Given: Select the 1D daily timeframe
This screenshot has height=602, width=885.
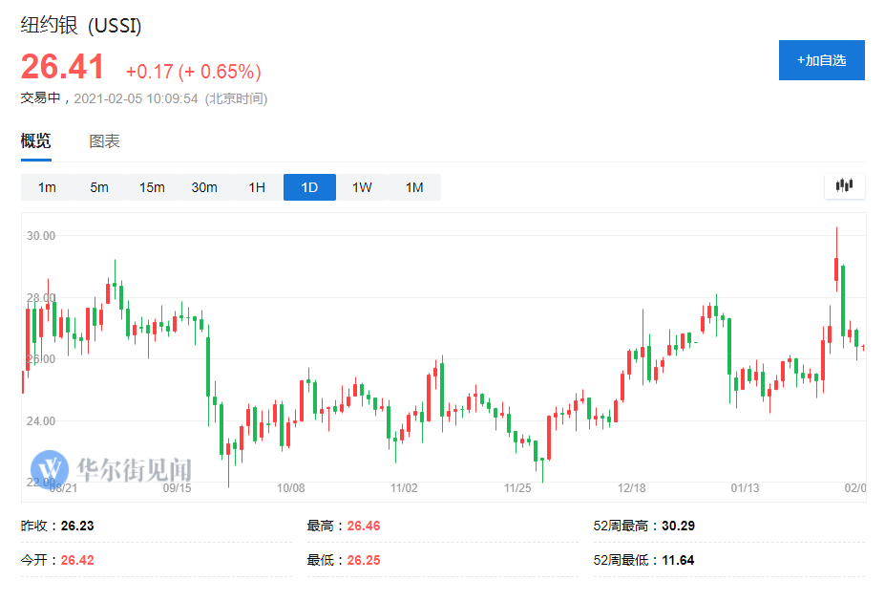Looking at the screenshot, I should (x=309, y=187).
